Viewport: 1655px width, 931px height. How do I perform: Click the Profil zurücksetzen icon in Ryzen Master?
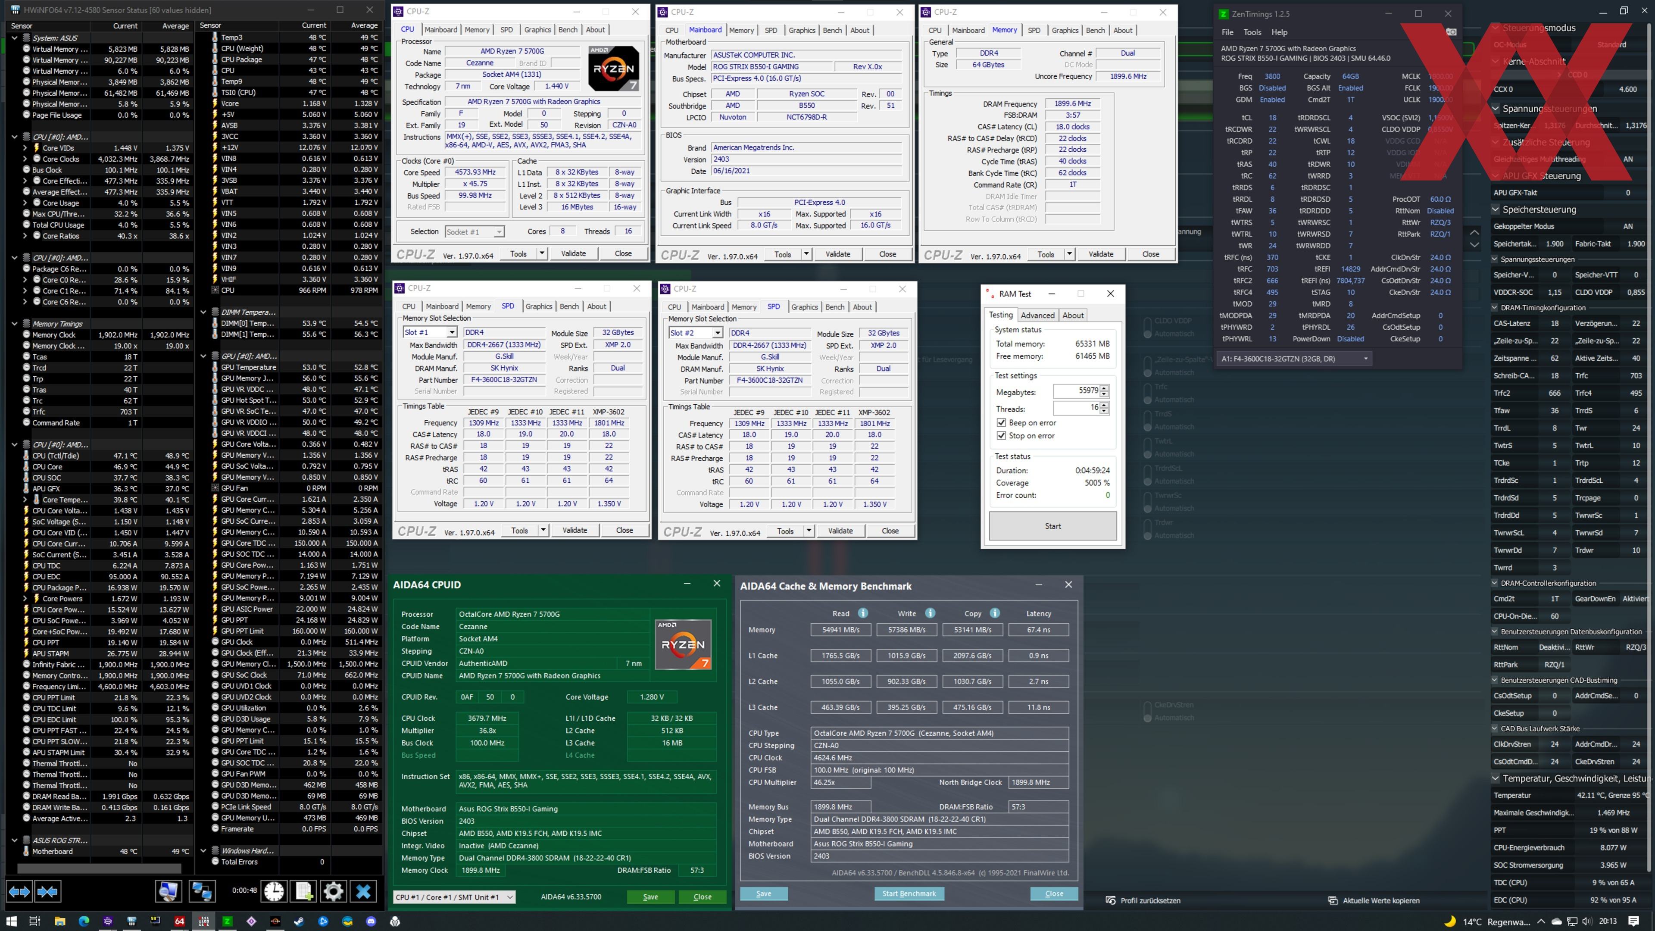1110,900
